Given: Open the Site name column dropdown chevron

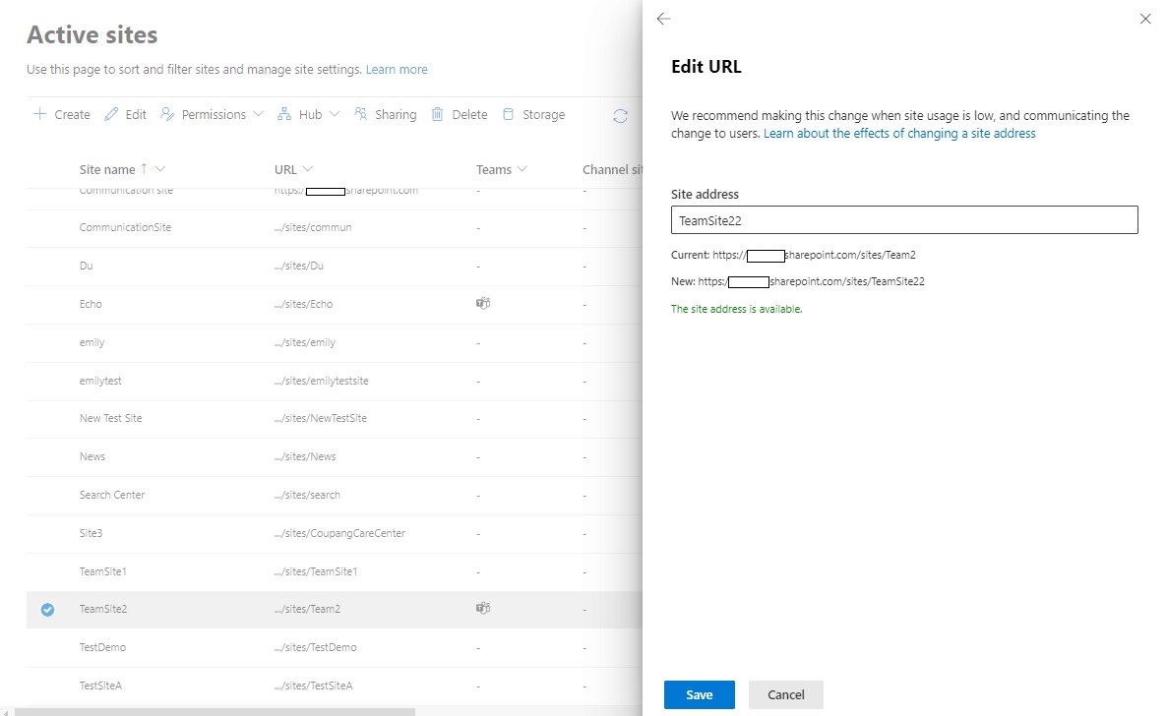Looking at the screenshot, I should [x=160, y=169].
